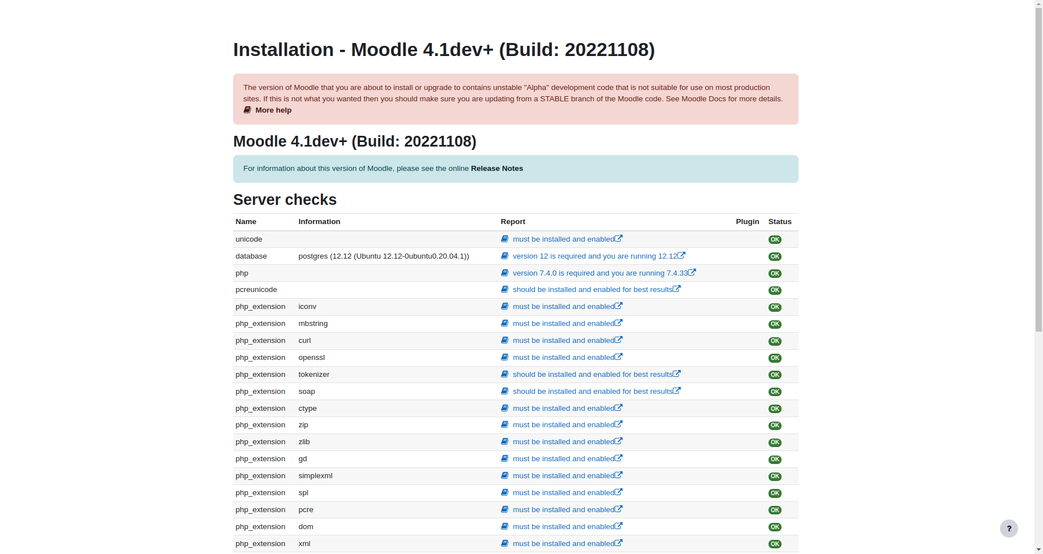This screenshot has height=554, width=1043.
Task: Open 'version 7.4.0 is required' php link
Action: [600, 273]
